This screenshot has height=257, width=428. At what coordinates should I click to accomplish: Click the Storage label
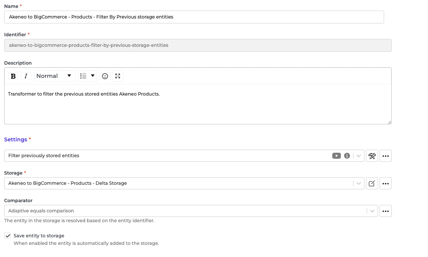pyautogui.click(x=13, y=173)
